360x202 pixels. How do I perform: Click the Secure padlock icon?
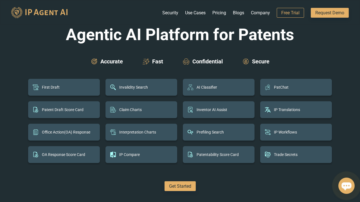[246, 61]
